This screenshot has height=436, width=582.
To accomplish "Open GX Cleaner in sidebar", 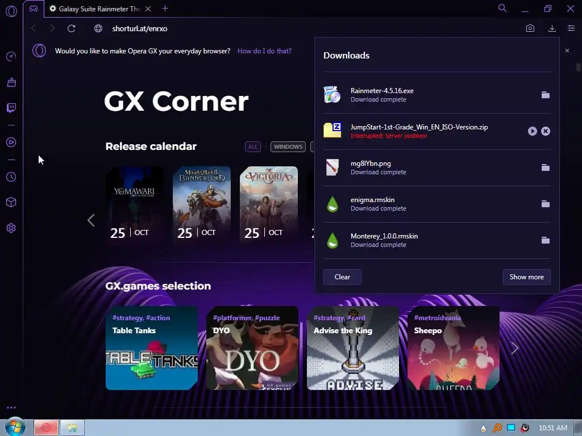I will pyautogui.click(x=11, y=82).
